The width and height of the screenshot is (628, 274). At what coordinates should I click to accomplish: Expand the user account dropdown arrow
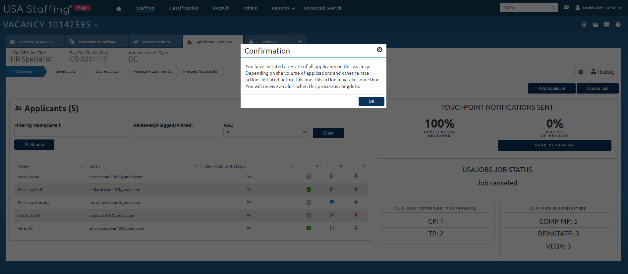[x=620, y=8]
